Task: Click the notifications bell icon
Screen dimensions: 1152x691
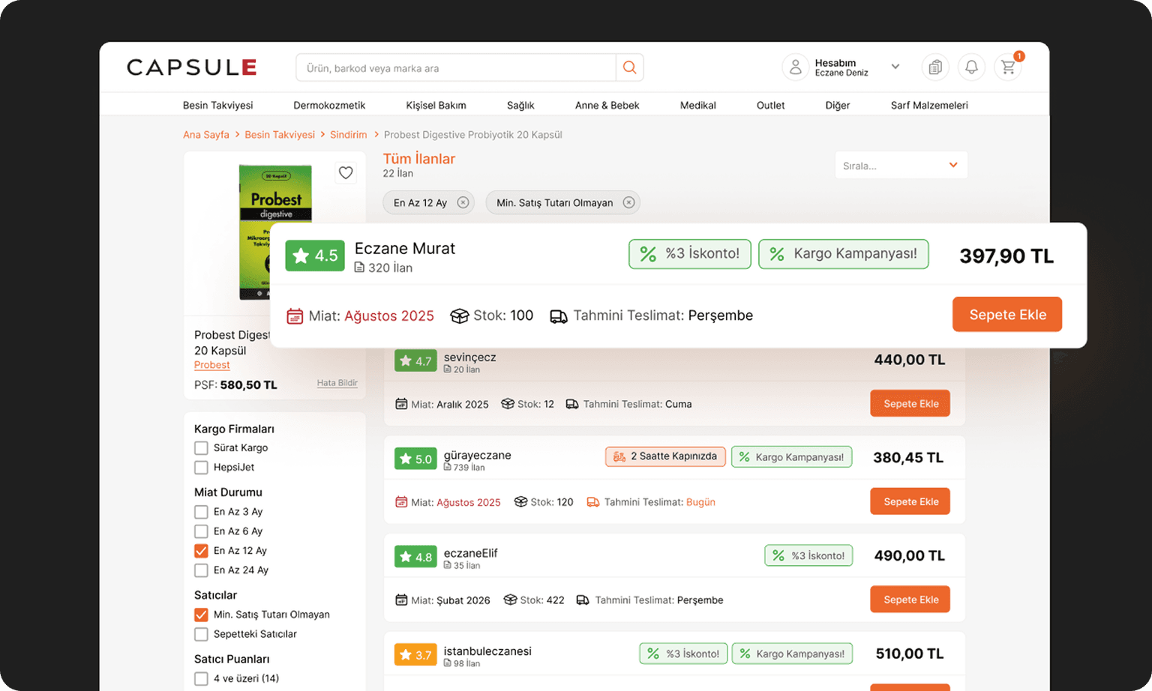Action: click(x=971, y=67)
